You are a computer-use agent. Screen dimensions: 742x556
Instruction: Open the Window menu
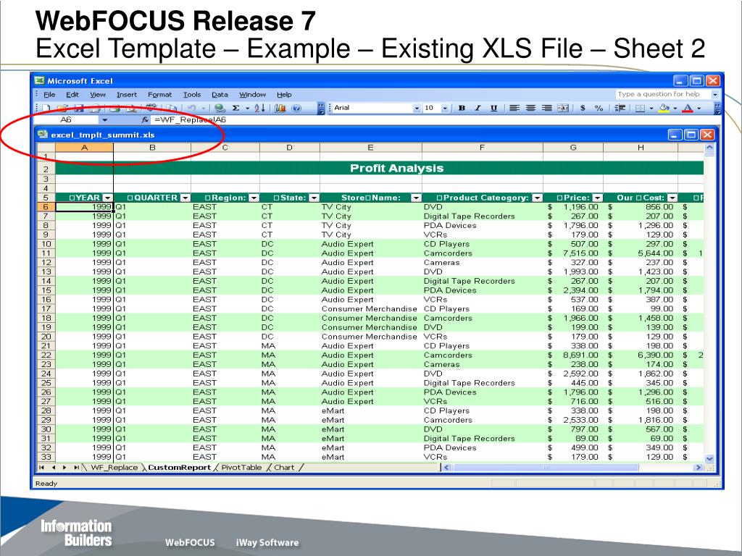pos(252,95)
